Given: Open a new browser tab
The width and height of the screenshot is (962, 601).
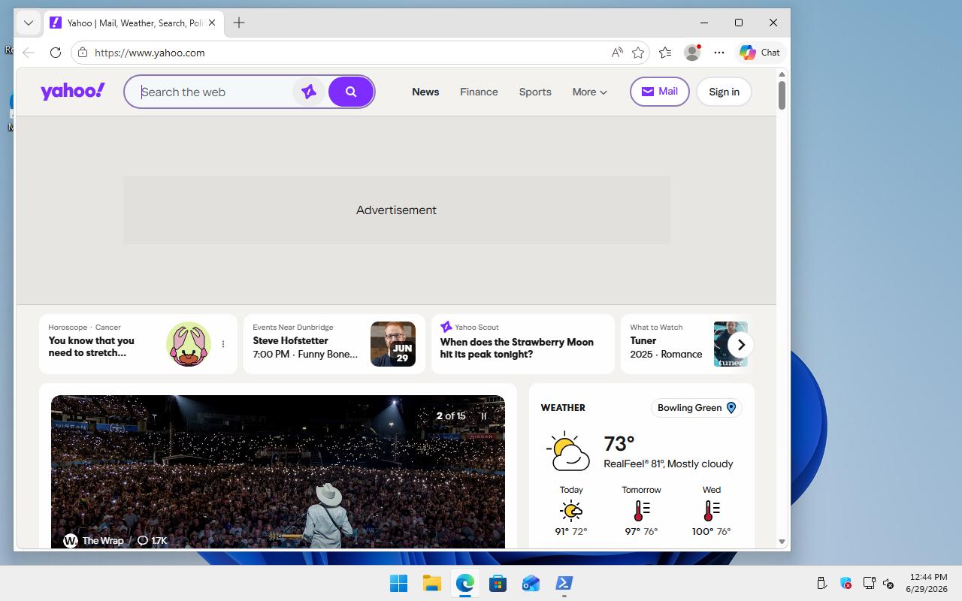Looking at the screenshot, I should tap(239, 23).
